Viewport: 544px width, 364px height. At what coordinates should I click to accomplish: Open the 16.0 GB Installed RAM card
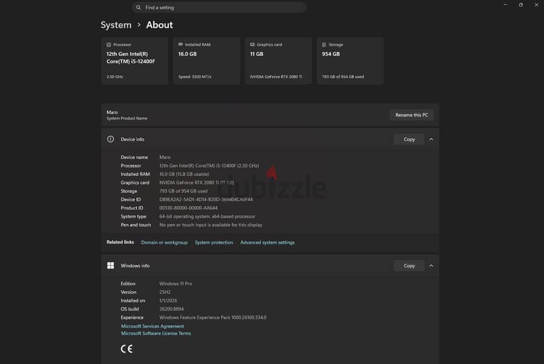click(207, 61)
